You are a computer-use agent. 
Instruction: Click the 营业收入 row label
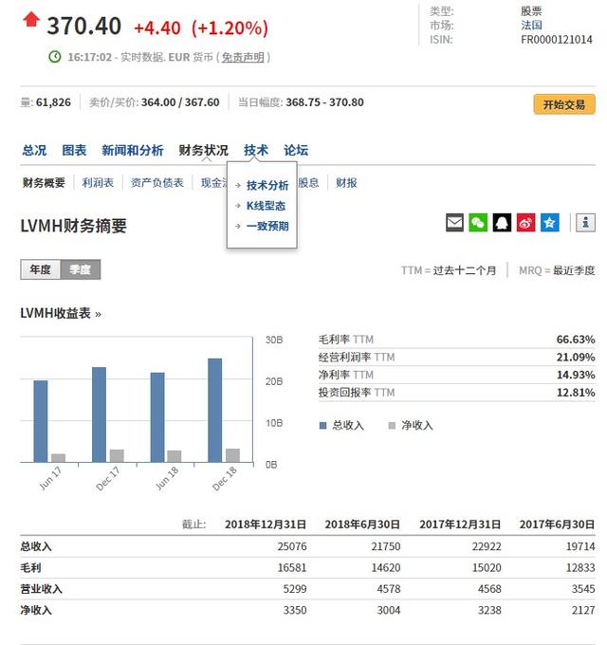coord(41,589)
